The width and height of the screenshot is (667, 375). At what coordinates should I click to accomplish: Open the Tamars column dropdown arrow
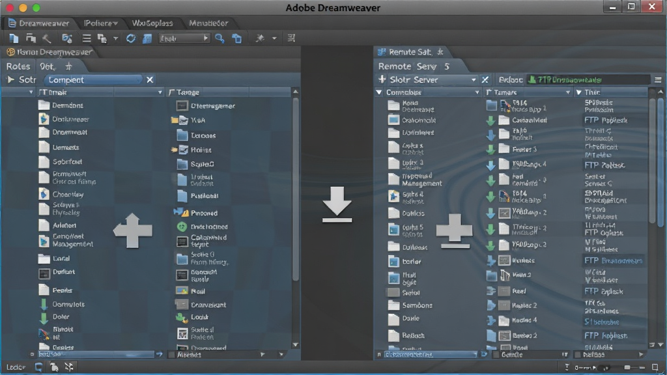coord(567,92)
